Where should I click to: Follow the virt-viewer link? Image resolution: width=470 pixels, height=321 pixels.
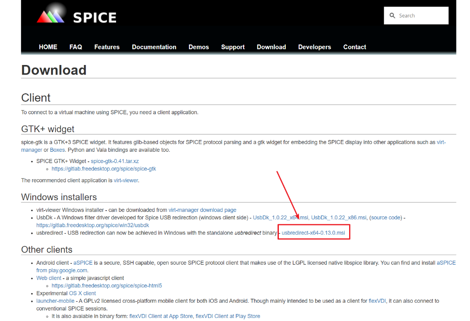click(x=126, y=180)
